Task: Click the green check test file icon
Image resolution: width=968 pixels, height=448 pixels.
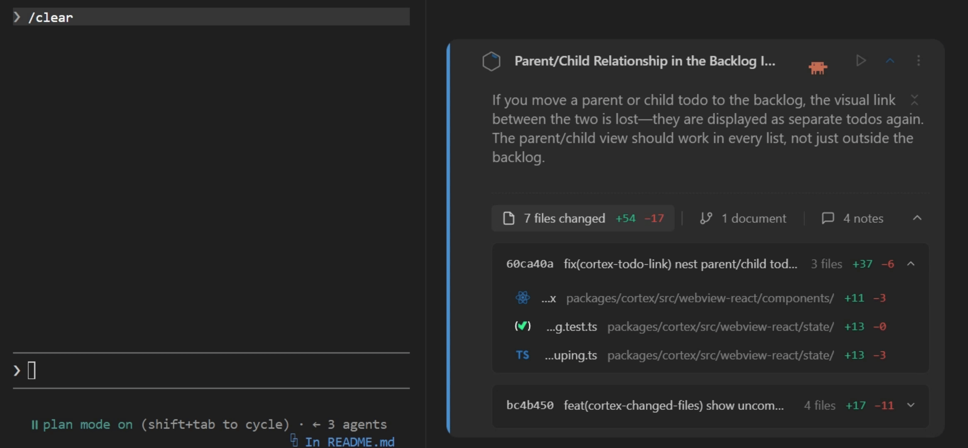Action: point(523,326)
